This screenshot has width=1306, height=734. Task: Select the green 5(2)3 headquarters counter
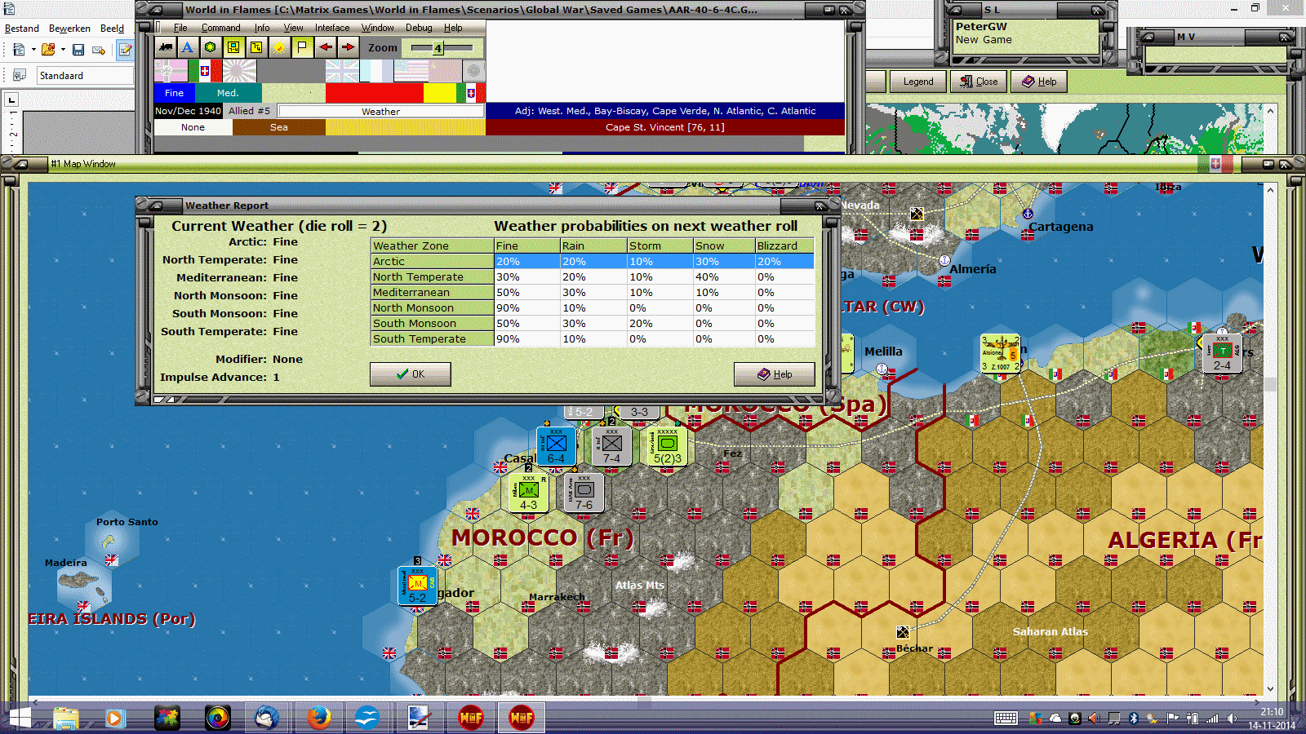pyautogui.click(x=667, y=447)
